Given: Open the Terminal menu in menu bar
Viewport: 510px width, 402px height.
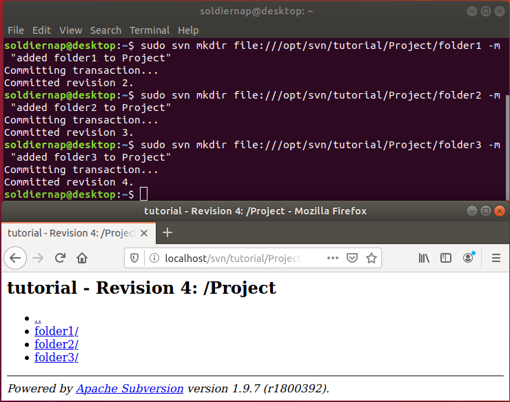Looking at the screenshot, I should pos(150,30).
